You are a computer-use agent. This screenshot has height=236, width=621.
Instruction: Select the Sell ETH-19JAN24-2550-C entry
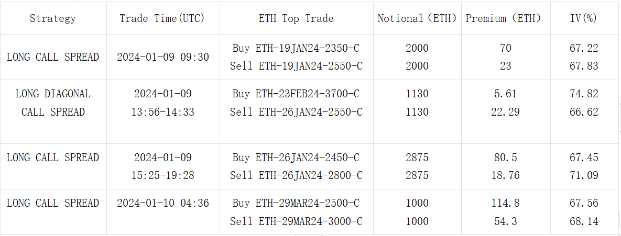point(296,66)
